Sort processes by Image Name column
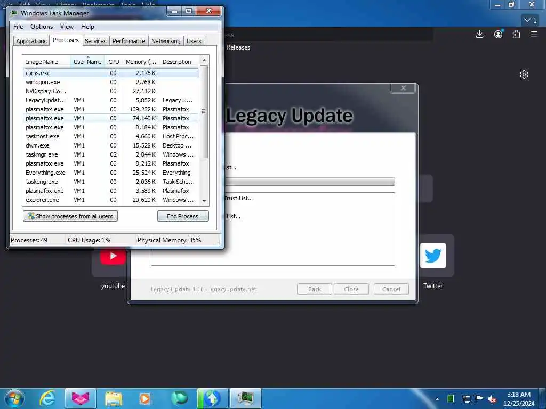 pos(47,62)
